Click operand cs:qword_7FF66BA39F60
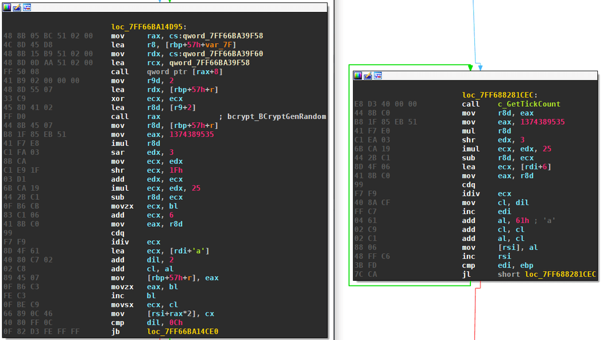This screenshot has height=340, width=603. [x=216, y=54]
